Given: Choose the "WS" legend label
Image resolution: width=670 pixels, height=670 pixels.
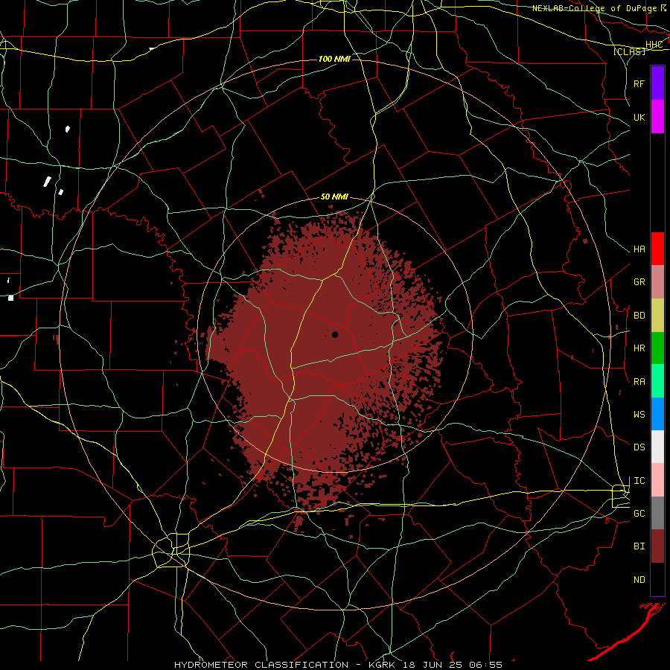Looking at the screenshot, I should pyautogui.click(x=639, y=415).
